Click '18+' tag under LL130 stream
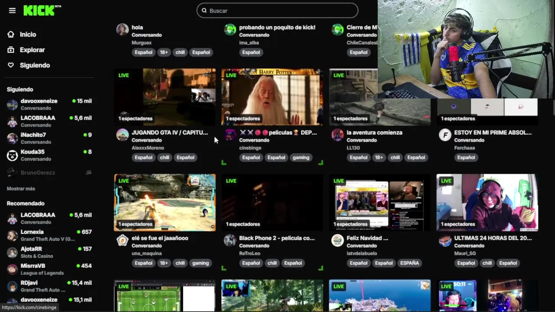555x312 pixels. [379, 158]
